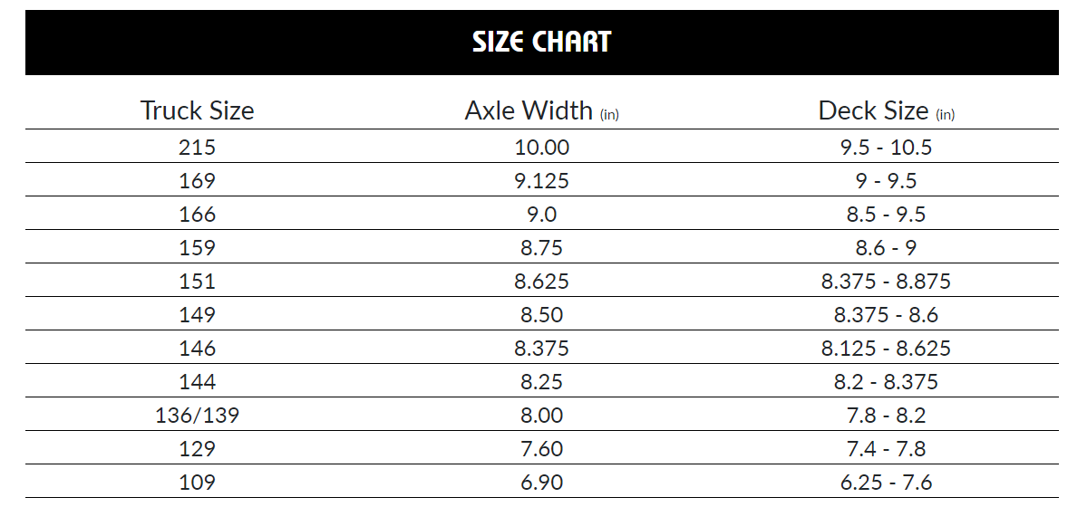Click axle width 10.00 value
The image size is (1087, 507).
pyautogui.click(x=541, y=148)
